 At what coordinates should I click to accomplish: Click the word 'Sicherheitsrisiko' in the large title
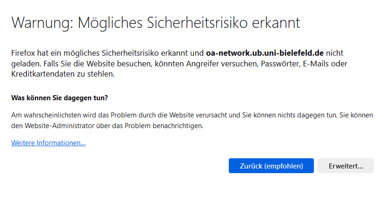(x=197, y=23)
